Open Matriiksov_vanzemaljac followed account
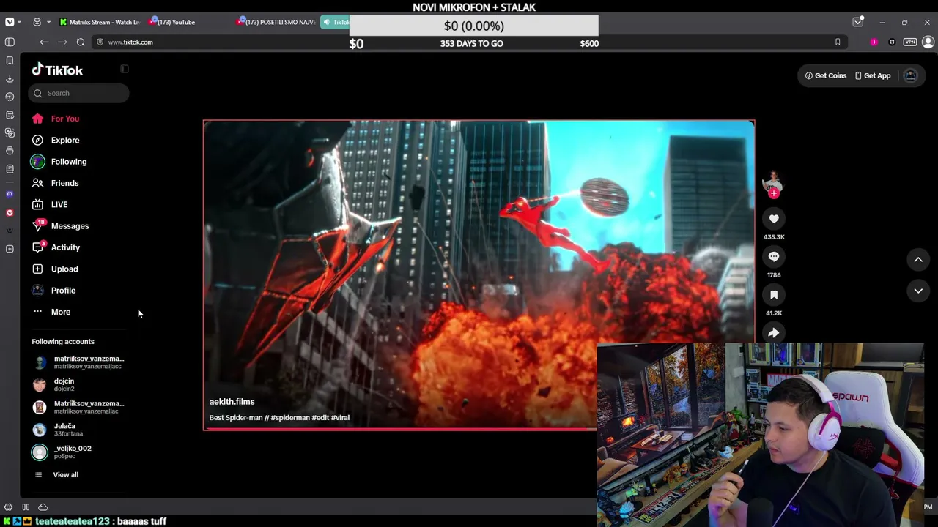 (x=79, y=407)
